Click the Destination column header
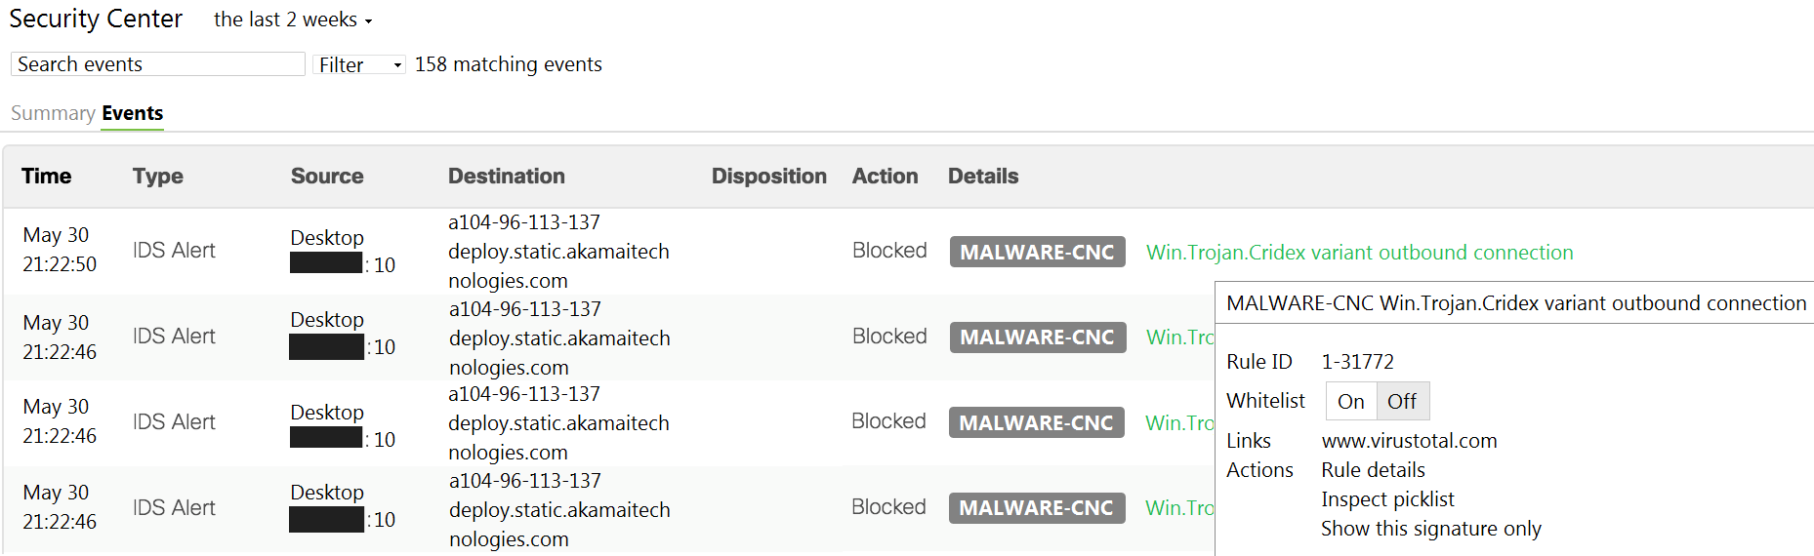Viewport: 1814px width, 556px height. point(507,177)
